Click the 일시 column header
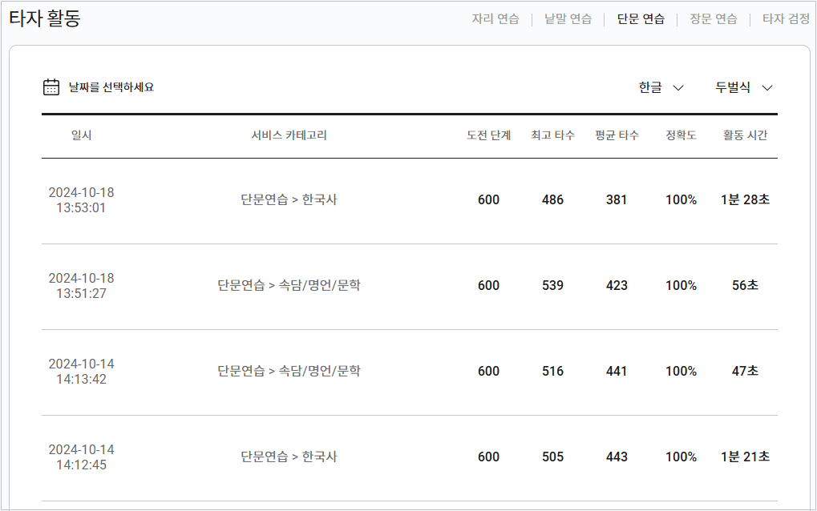The height and width of the screenshot is (511, 817). pyautogui.click(x=81, y=135)
